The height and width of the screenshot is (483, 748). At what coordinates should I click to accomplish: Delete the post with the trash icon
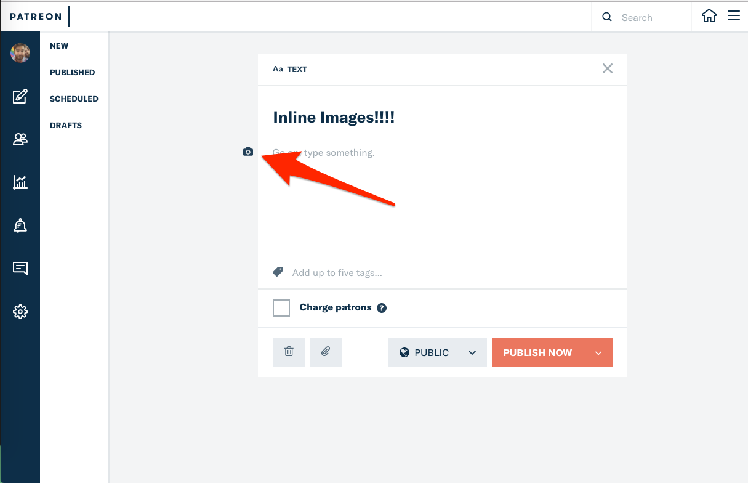(x=289, y=352)
